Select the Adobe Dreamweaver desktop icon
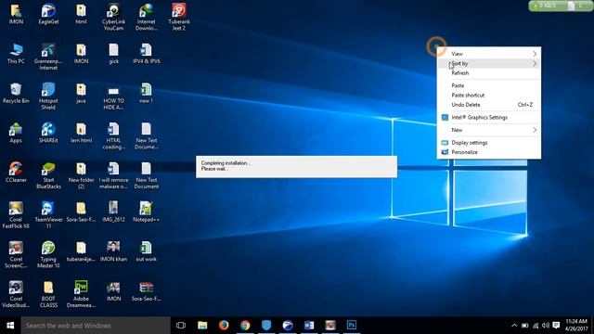Image resolution: width=594 pixels, height=334 pixels. point(81,294)
